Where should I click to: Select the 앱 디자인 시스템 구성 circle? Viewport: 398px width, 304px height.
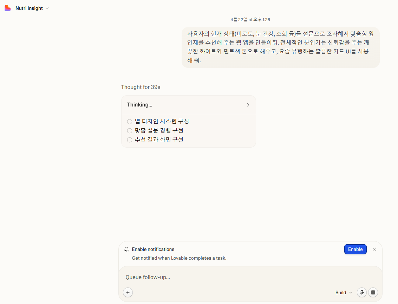129,121
